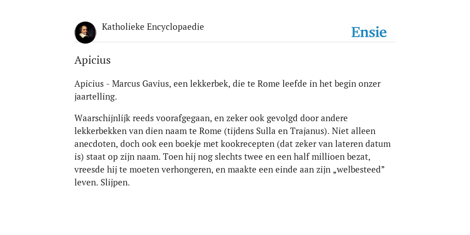
Task: Click the final word "Slijpen."
Action: coord(115,183)
